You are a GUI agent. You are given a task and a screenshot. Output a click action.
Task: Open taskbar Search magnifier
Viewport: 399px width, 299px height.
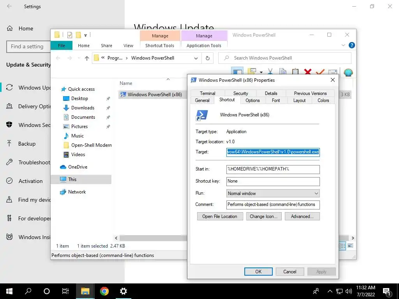click(x=28, y=291)
